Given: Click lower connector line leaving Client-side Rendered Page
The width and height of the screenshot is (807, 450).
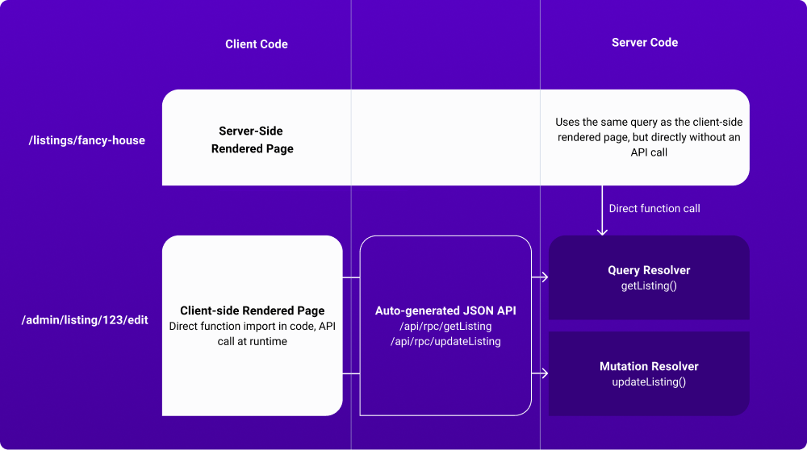Looking at the screenshot, I should pyautogui.click(x=351, y=373).
